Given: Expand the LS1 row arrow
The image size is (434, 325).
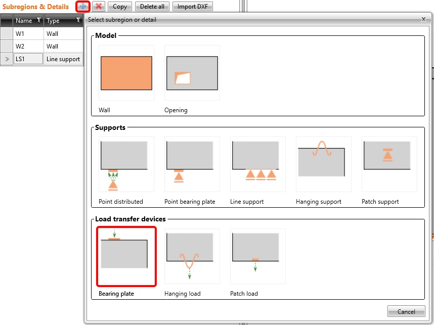Looking at the screenshot, I should [7, 59].
